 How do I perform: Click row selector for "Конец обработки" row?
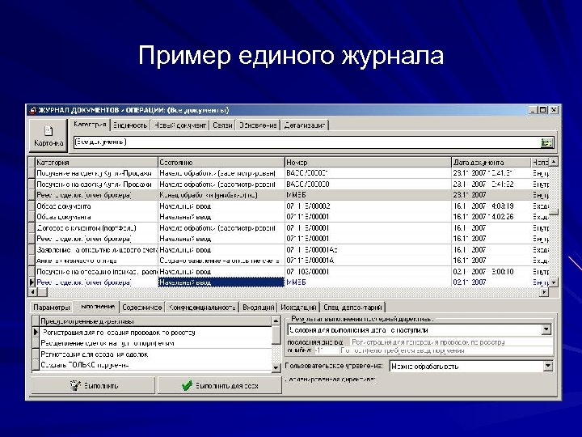pyautogui.click(x=32, y=195)
